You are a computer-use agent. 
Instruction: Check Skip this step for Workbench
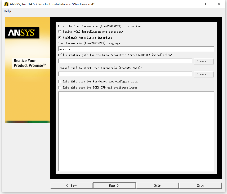pyautogui.click(x=60, y=81)
